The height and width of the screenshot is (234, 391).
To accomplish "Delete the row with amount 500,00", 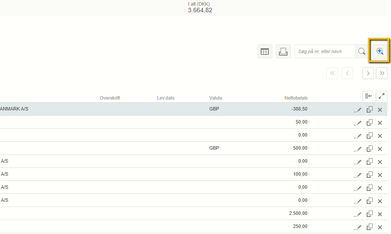I will tap(380, 149).
